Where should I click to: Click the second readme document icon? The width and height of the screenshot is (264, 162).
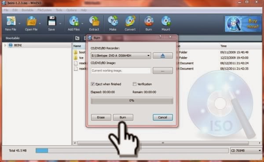point(76,69)
